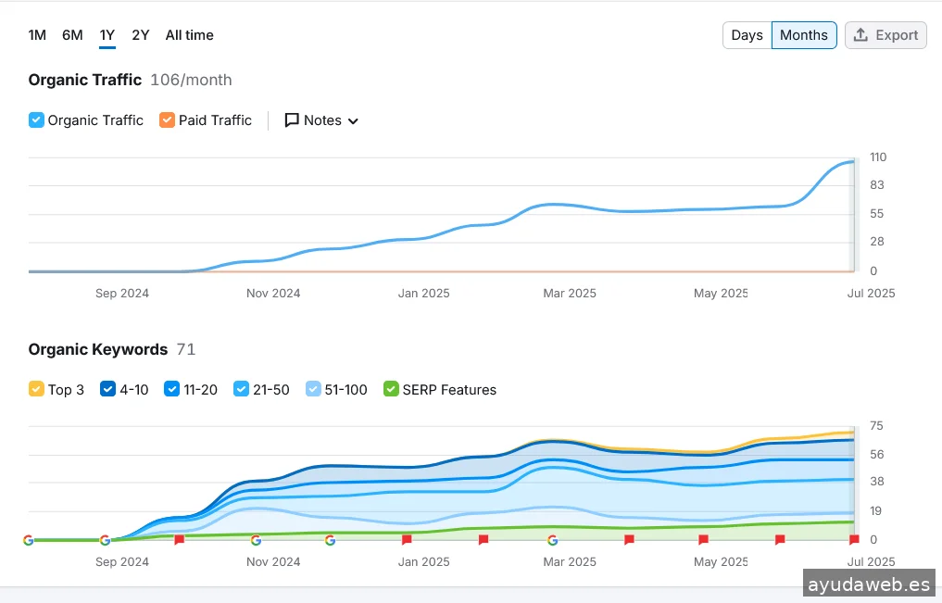Click the Google update icon just before Sep 2024

point(105,540)
